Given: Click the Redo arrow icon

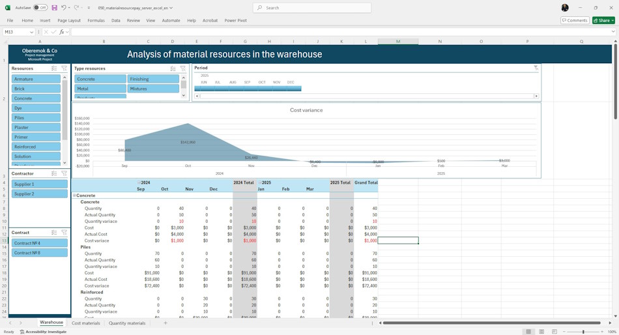Looking at the screenshot, I should [x=77, y=8].
